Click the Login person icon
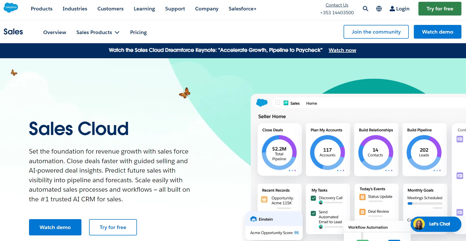Image resolution: width=466 pixels, height=241 pixels. (x=392, y=9)
